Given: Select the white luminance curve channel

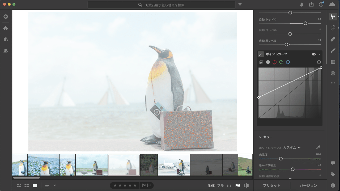Looking at the screenshot, I should (x=268, y=62).
